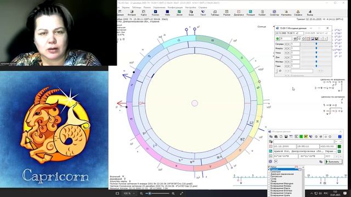Click the globe icon beside the city field

pyautogui.click(x=270, y=151)
